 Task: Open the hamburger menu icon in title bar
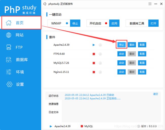click(x=150, y=4)
